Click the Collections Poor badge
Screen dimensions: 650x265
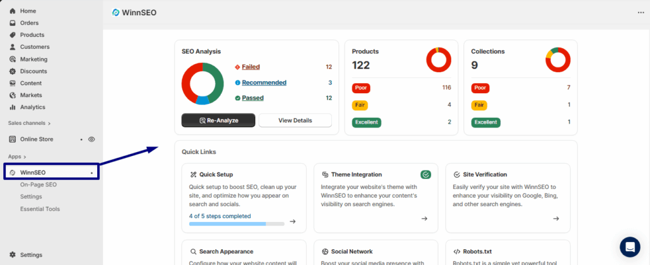pyautogui.click(x=481, y=87)
